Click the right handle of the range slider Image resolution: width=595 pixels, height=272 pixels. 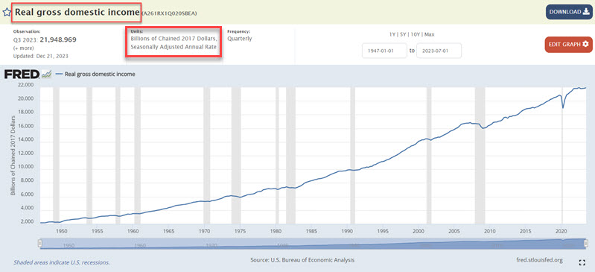tap(585, 244)
